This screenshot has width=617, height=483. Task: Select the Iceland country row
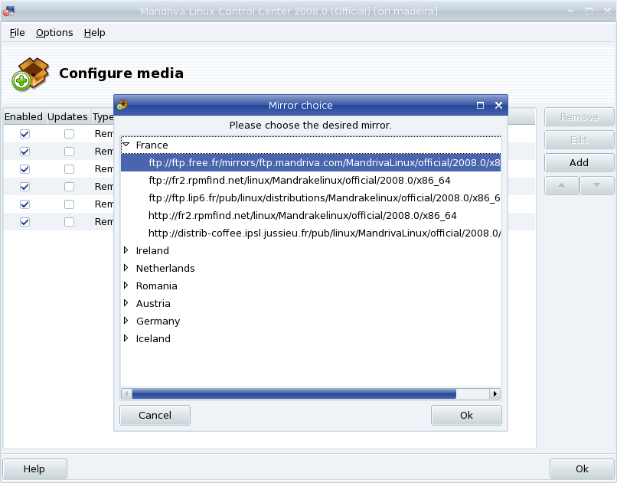click(x=311, y=338)
